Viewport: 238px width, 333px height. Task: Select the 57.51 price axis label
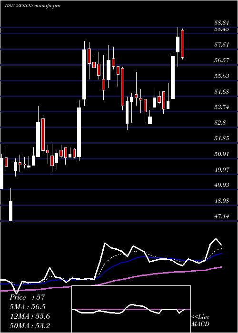[x=221, y=45]
